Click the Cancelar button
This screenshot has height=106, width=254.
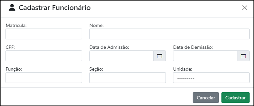click(x=206, y=98)
